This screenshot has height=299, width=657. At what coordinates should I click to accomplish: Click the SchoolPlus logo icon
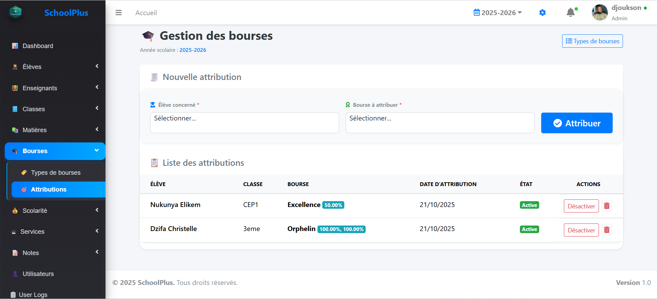coord(15,12)
